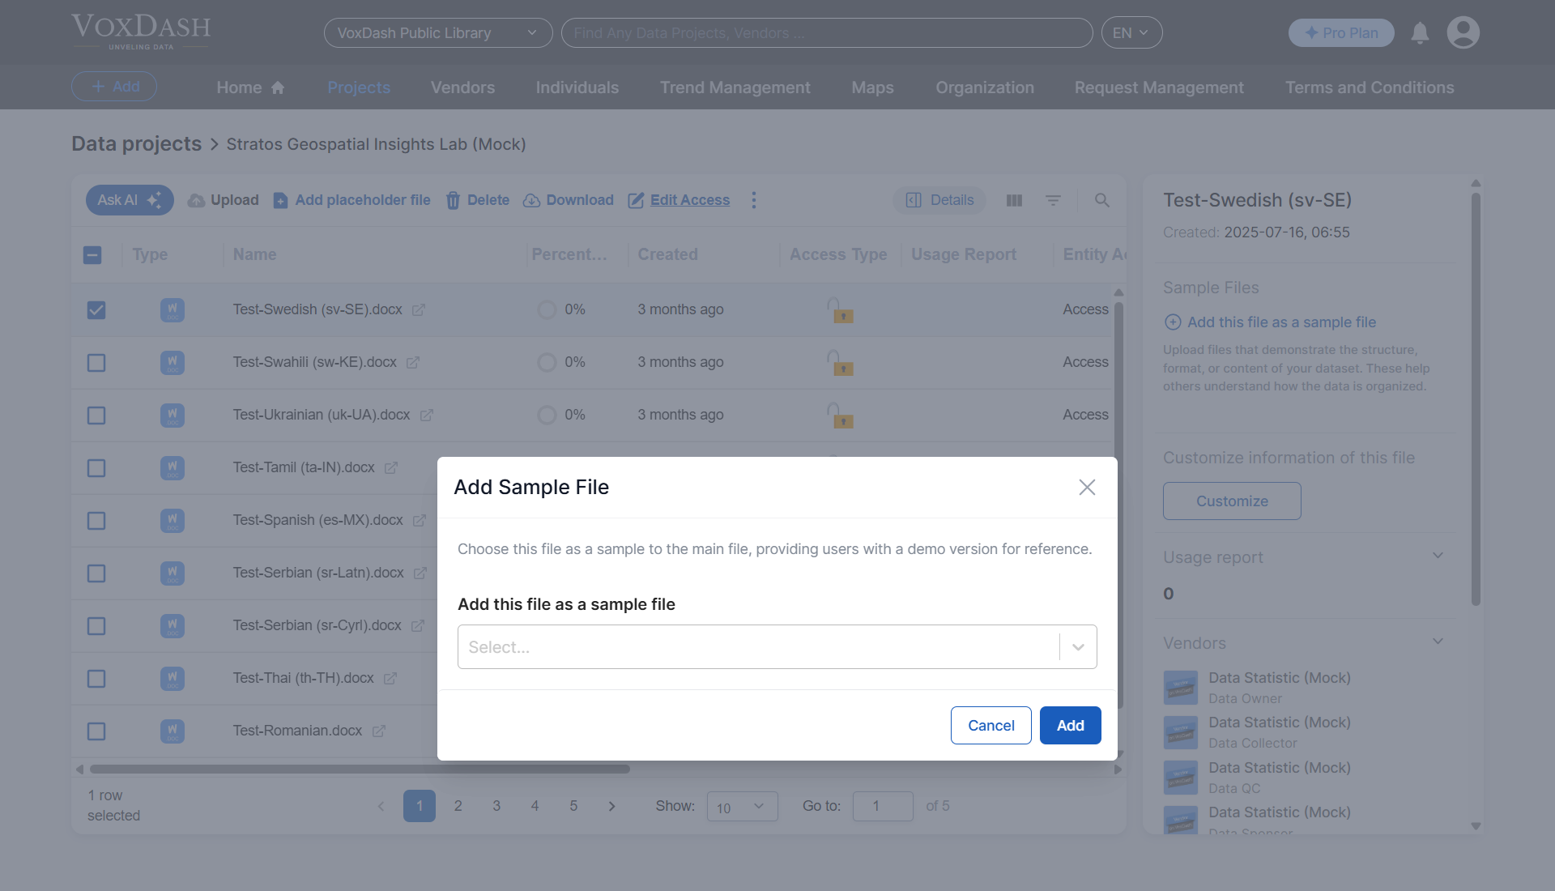The height and width of the screenshot is (891, 1555).
Task: Open the EN language dropdown
Action: click(x=1131, y=32)
